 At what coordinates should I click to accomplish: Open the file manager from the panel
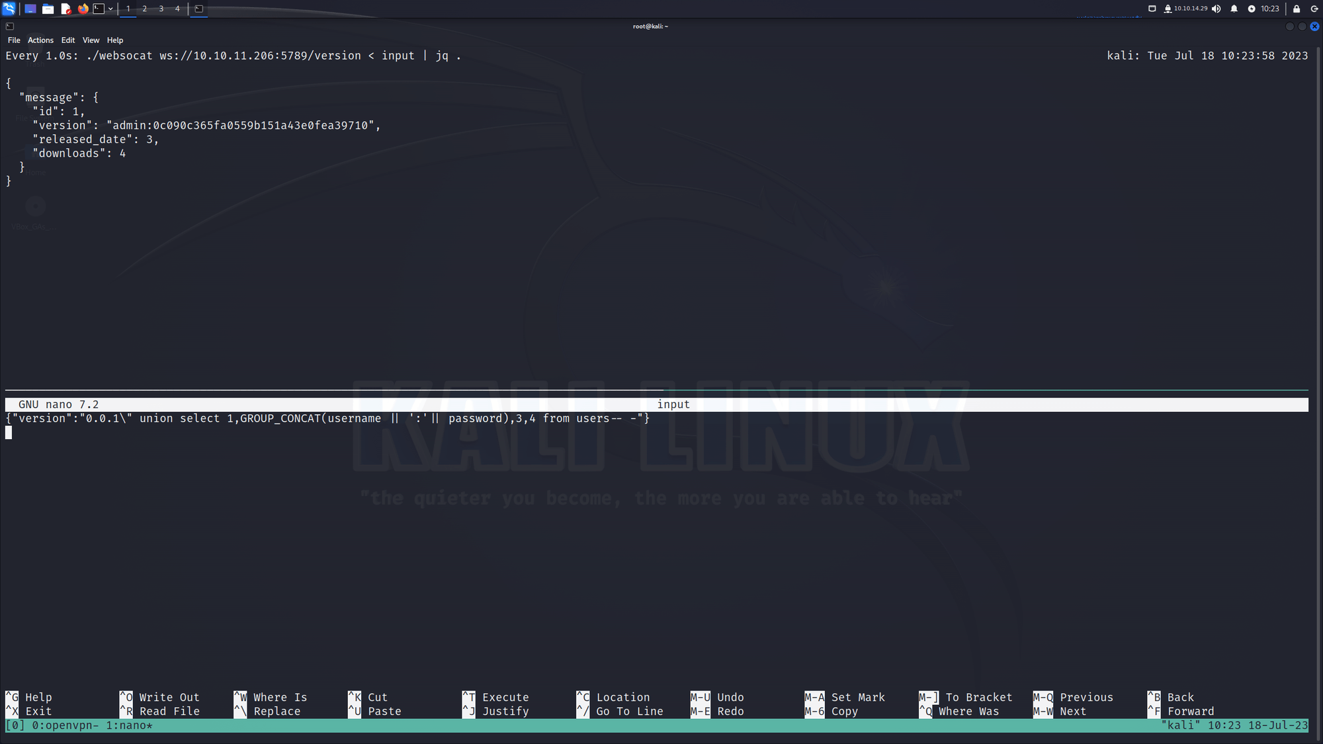tap(48, 9)
